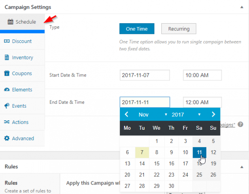Image resolution: width=249 pixels, height=194 pixels.
Task: Pick November 28 in the calendar
Action: point(142,186)
